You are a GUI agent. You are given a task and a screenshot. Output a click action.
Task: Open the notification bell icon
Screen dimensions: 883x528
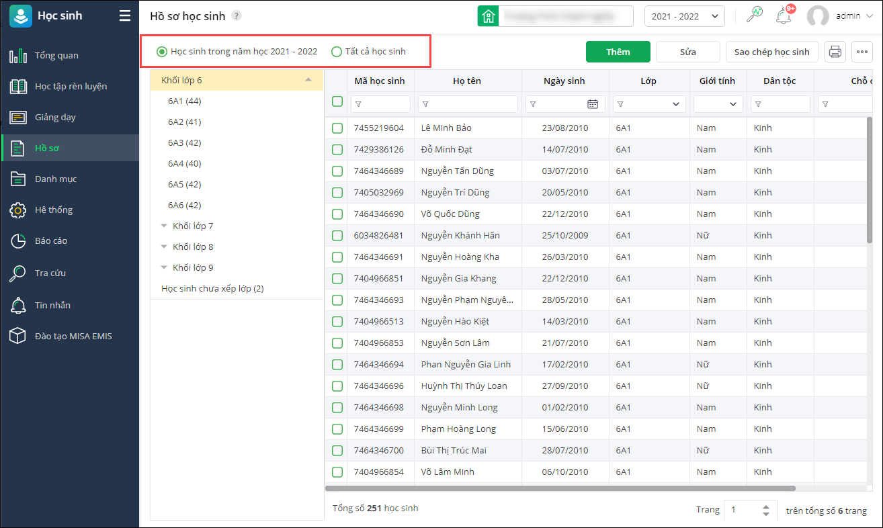[x=783, y=16]
